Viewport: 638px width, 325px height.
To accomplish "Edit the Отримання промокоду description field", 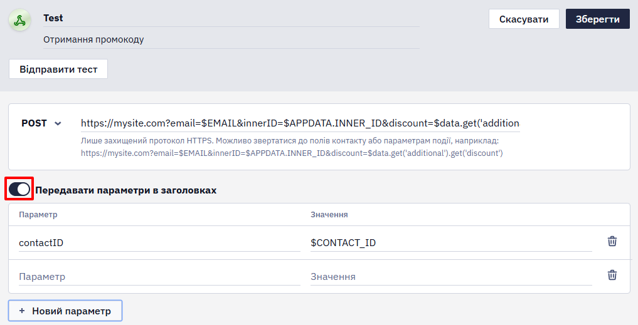I will pyautogui.click(x=231, y=40).
